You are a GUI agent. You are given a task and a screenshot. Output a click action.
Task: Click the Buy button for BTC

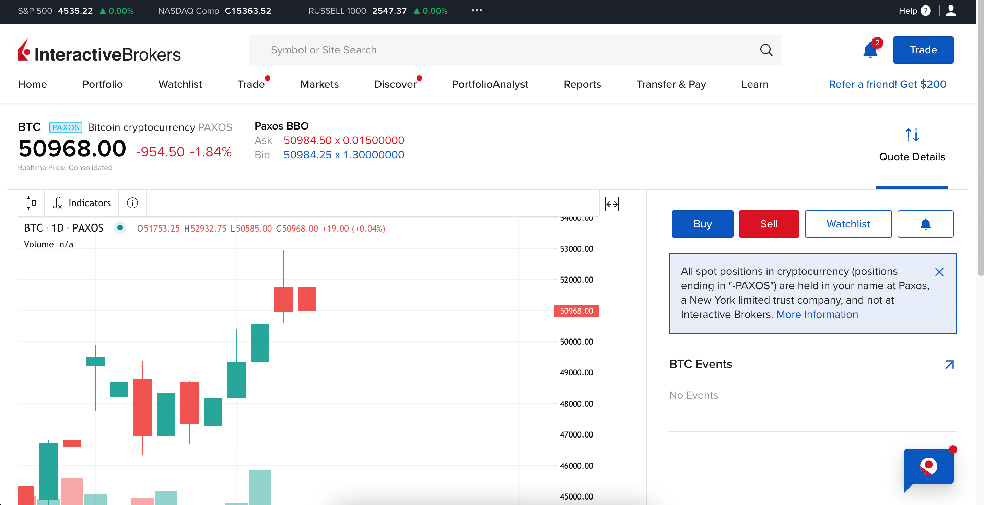(702, 223)
